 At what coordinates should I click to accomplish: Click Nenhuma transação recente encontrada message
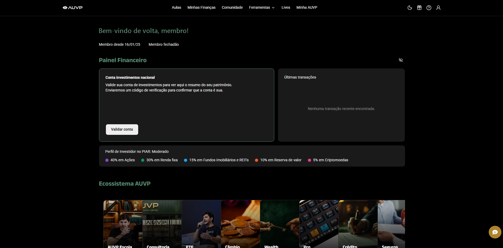341,109
